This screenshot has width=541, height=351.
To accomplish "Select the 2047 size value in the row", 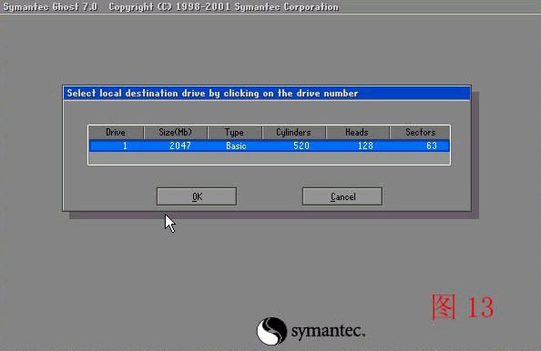I will tap(180, 145).
